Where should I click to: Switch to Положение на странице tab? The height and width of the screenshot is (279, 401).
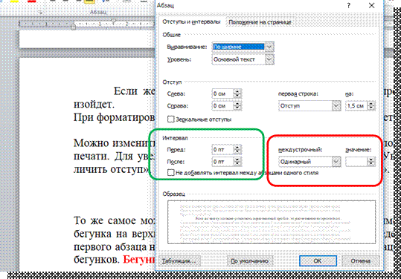coord(260,22)
